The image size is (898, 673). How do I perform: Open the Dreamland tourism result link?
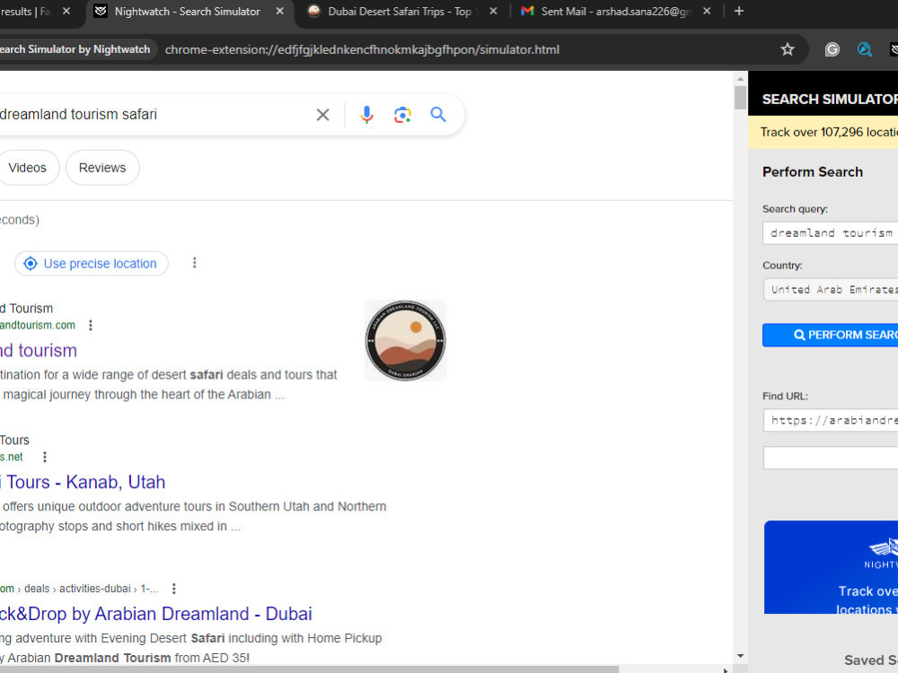coord(39,350)
